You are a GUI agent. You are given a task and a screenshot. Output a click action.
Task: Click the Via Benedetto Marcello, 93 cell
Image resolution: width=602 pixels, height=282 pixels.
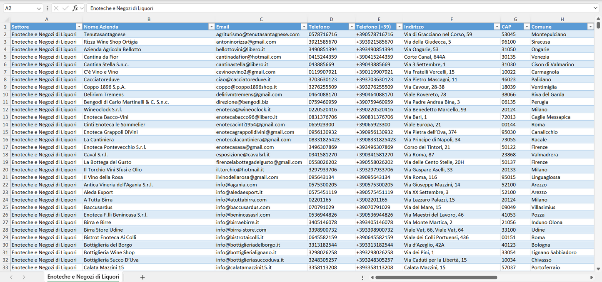click(x=452, y=109)
